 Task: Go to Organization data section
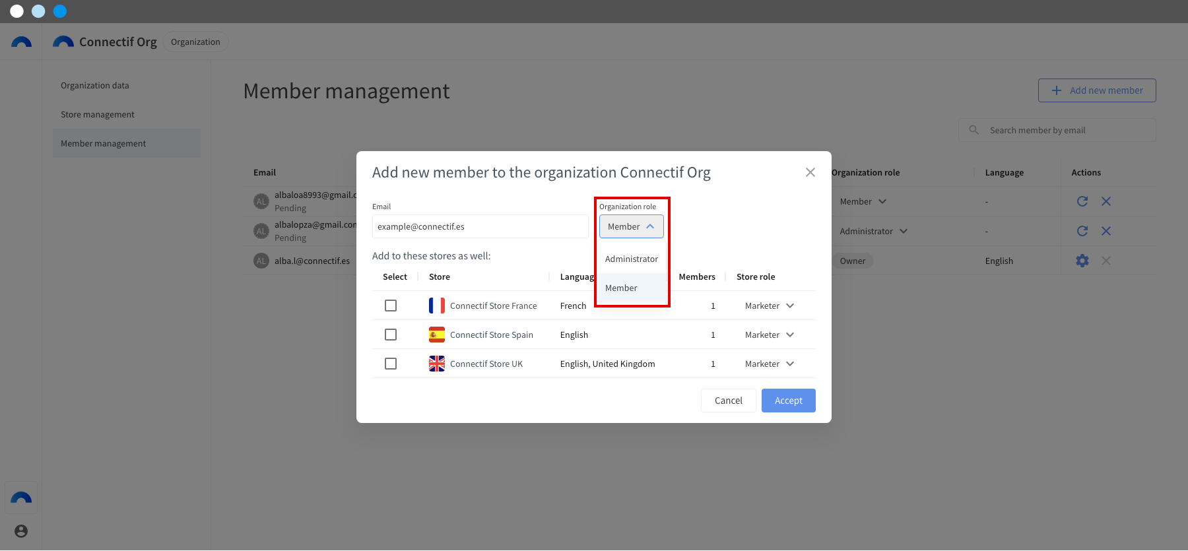click(x=127, y=85)
